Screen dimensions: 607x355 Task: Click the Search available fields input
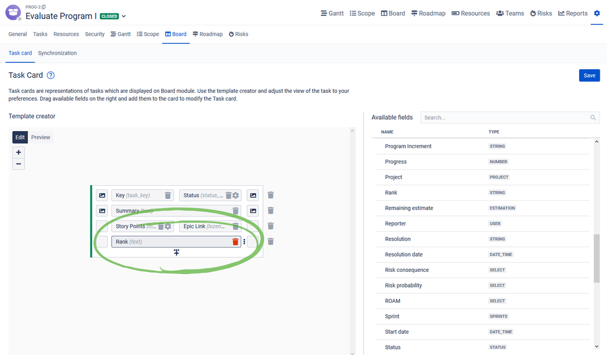510,118
